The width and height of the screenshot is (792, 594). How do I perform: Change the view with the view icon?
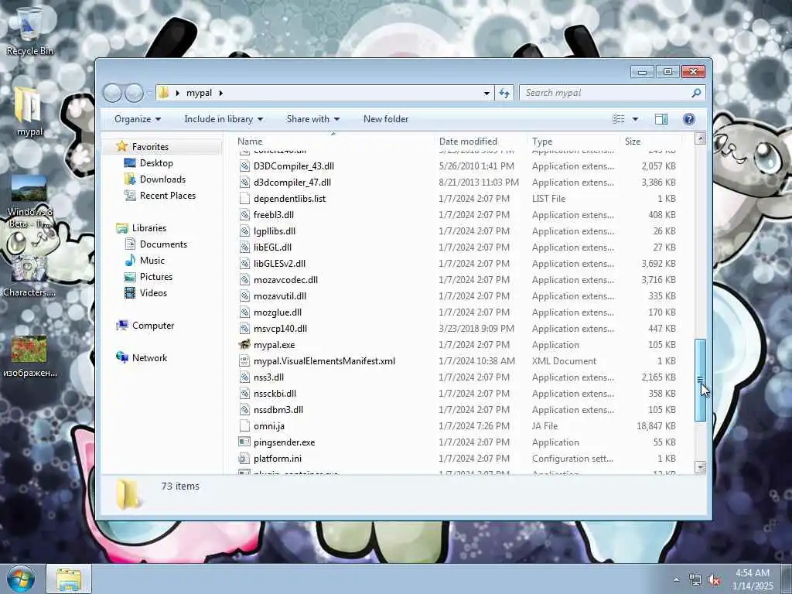click(x=619, y=119)
